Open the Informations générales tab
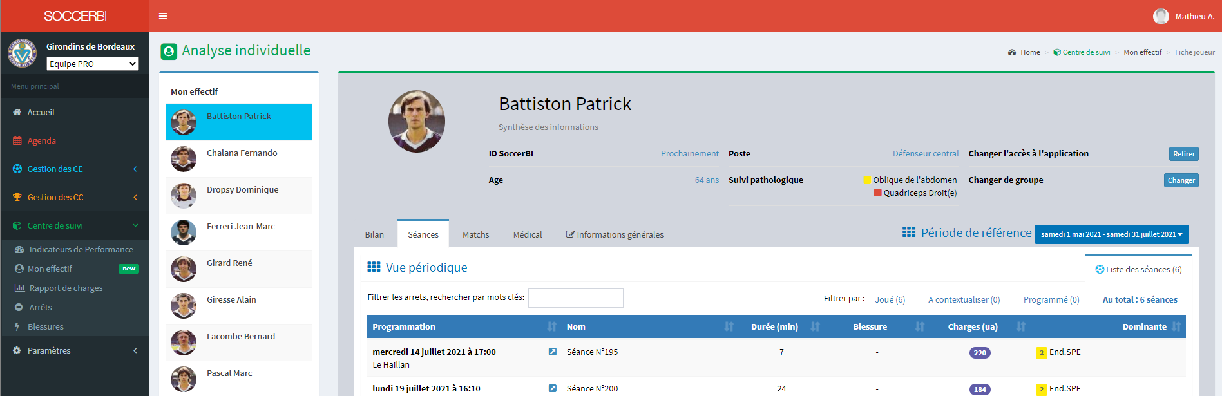 [615, 234]
